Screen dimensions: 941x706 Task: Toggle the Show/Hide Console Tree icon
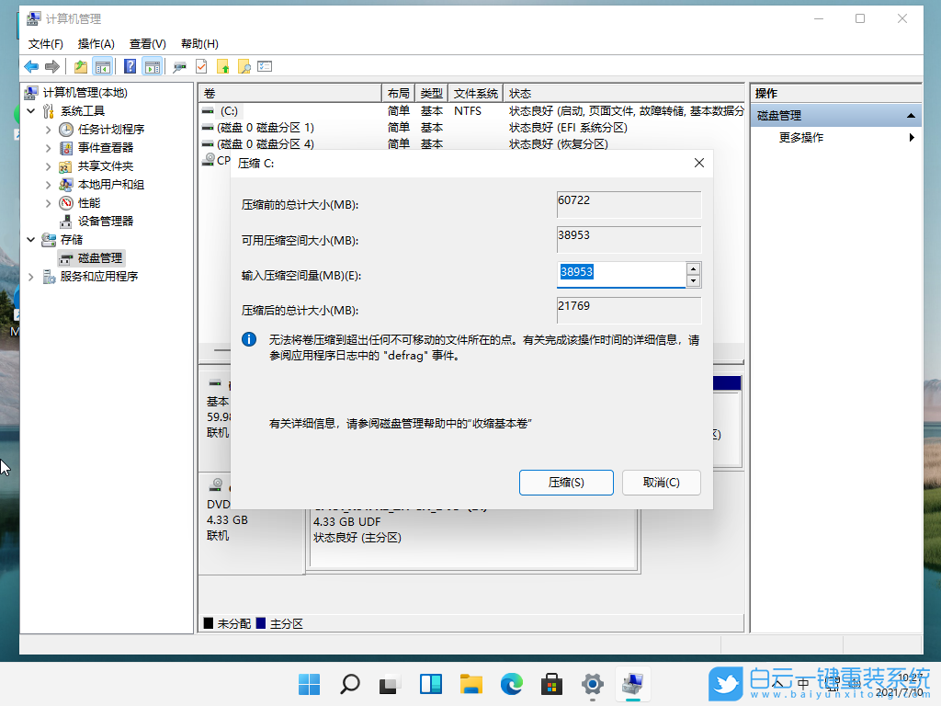pos(102,66)
